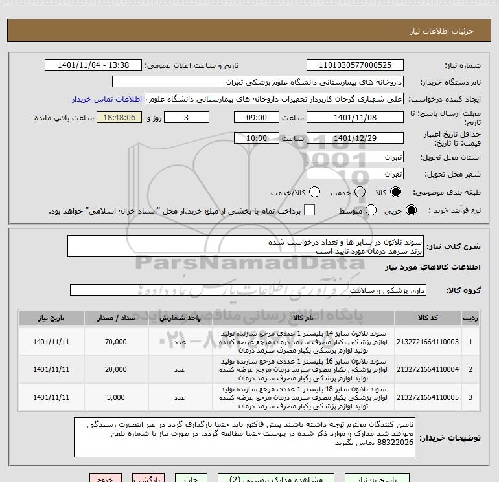The image size is (499, 482).
Task: Click the need date in row 1
Action: pos(51,342)
